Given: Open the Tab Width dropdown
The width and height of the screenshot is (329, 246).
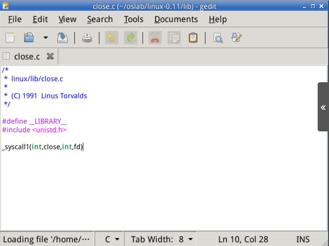Looking at the screenshot, I should [x=162, y=239].
